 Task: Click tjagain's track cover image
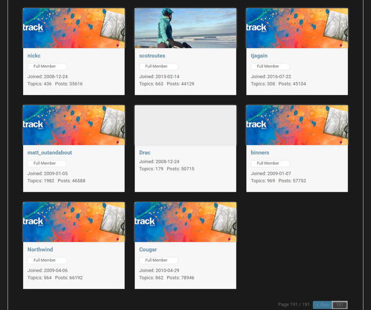tap(297, 28)
